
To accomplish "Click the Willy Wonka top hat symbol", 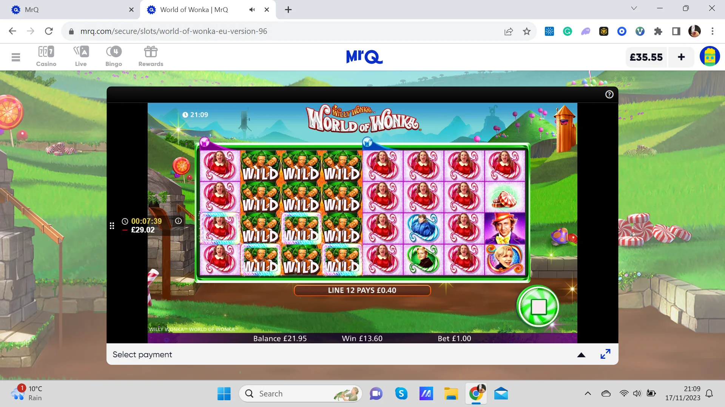I will 505,228.
